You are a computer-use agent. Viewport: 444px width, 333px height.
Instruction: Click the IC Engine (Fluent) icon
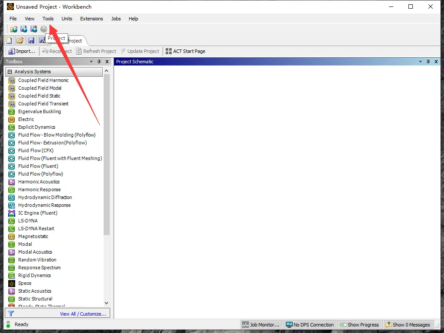click(12, 213)
